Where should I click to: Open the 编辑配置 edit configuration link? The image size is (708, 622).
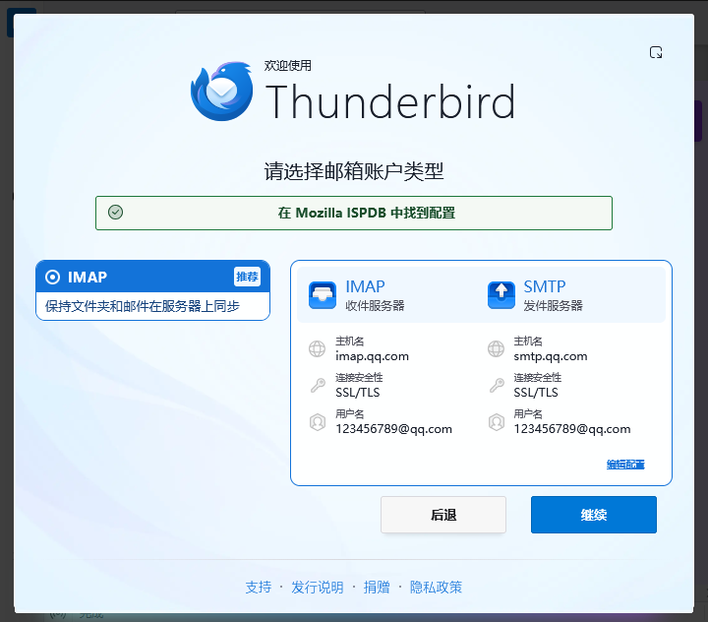click(625, 465)
